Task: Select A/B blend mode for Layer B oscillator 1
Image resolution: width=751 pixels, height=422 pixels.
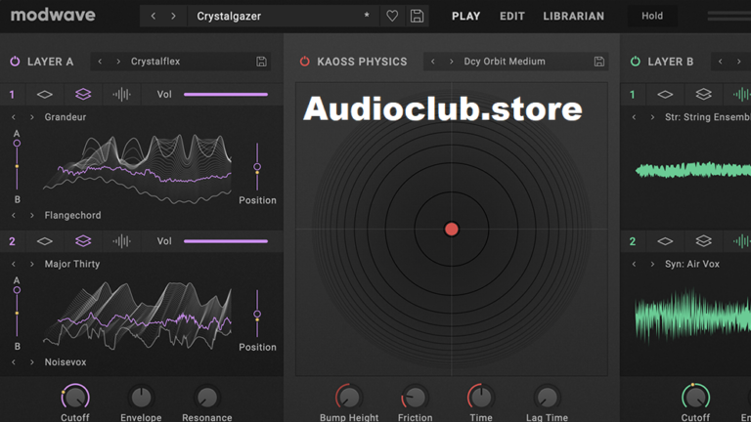Action: [x=703, y=95]
